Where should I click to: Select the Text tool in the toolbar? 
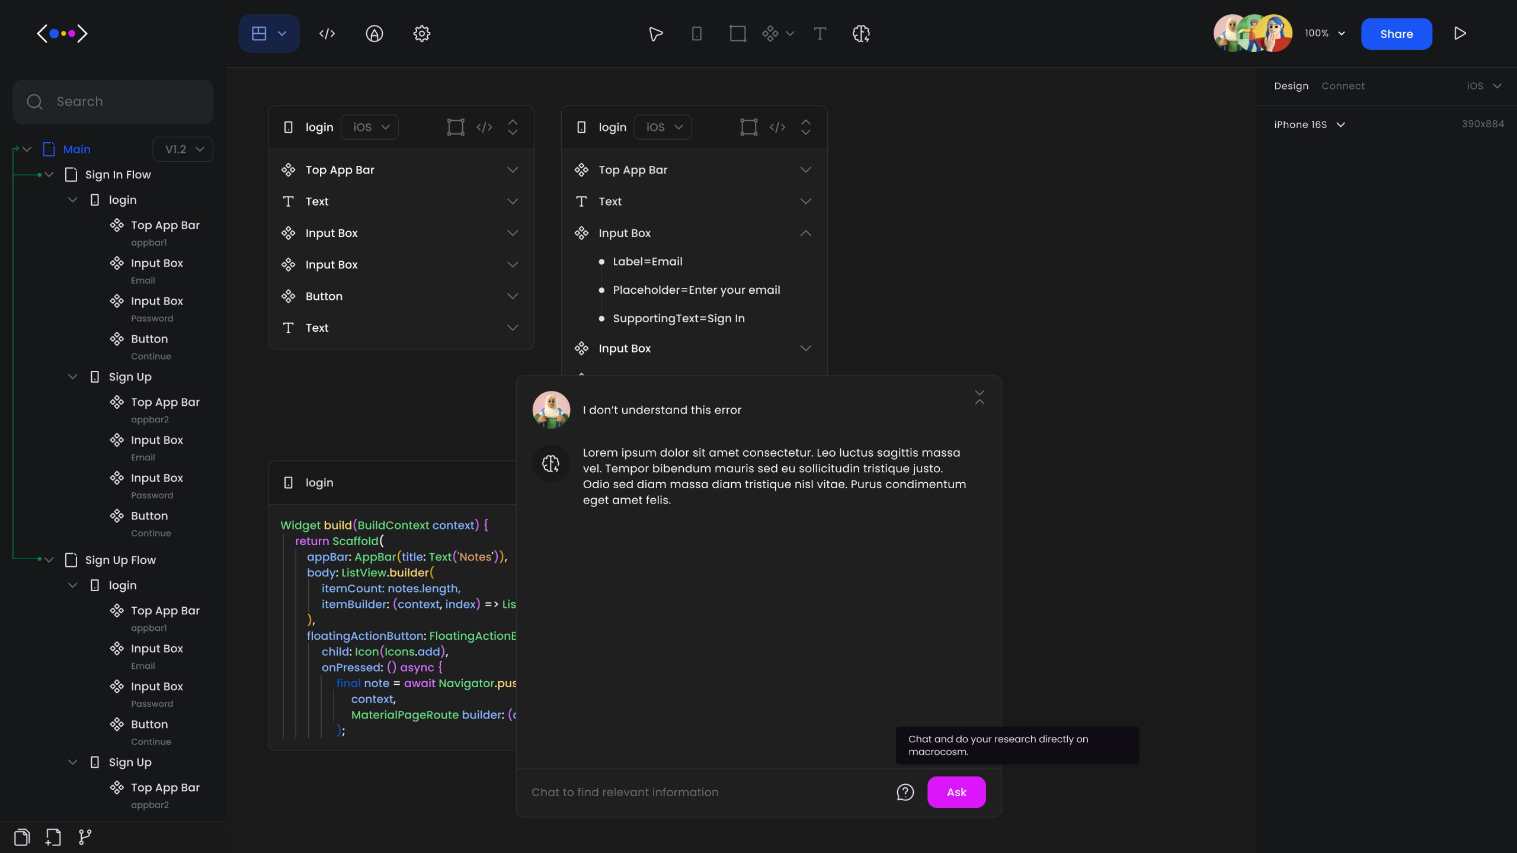coord(820,34)
